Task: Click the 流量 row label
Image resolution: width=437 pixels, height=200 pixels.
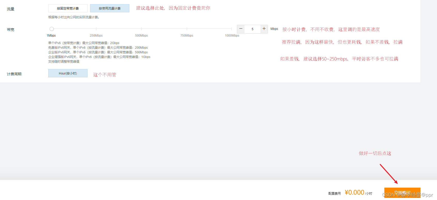Action: (11, 9)
